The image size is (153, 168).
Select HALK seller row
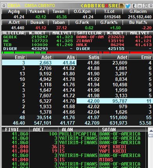click(114, 45)
